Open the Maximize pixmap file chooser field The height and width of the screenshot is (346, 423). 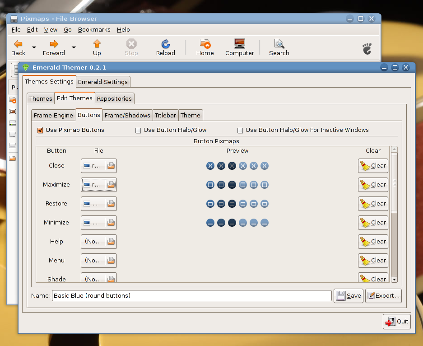click(x=99, y=185)
